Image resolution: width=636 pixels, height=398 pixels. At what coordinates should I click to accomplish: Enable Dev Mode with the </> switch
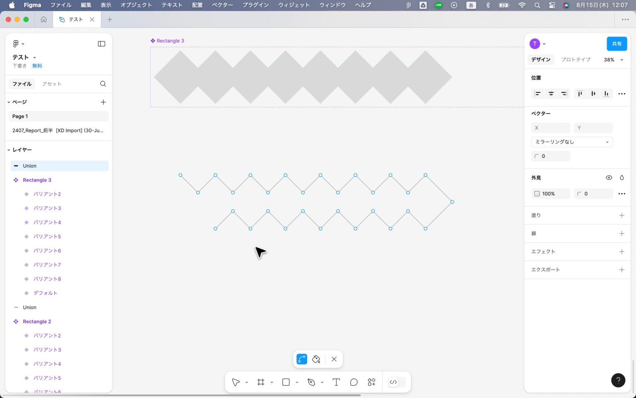click(x=393, y=382)
